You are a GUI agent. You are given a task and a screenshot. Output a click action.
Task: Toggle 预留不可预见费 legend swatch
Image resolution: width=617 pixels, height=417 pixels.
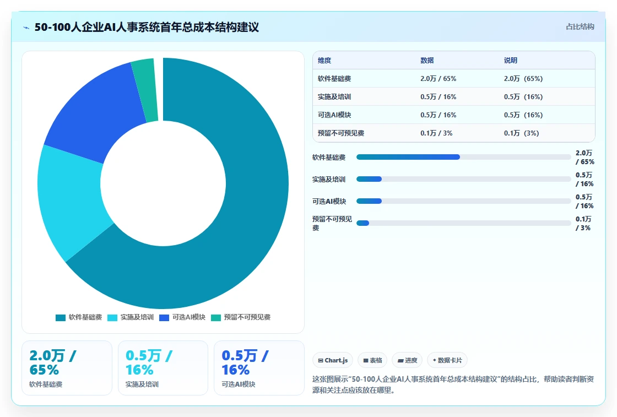tap(216, 317)
